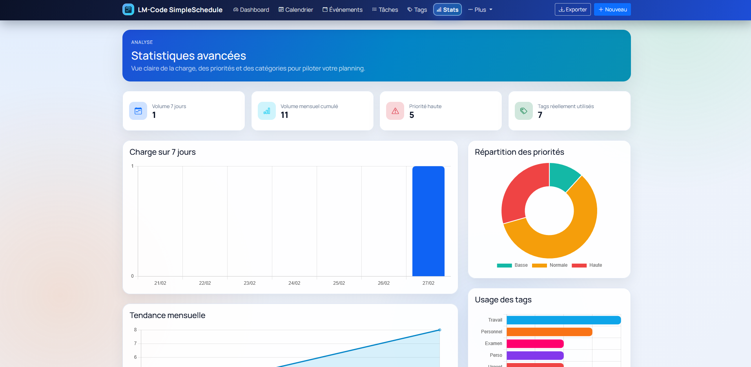Open the Tâches section from the menu
Image resolution: width=751 pixels, height=367 pixels.
[x=385, y=9]
